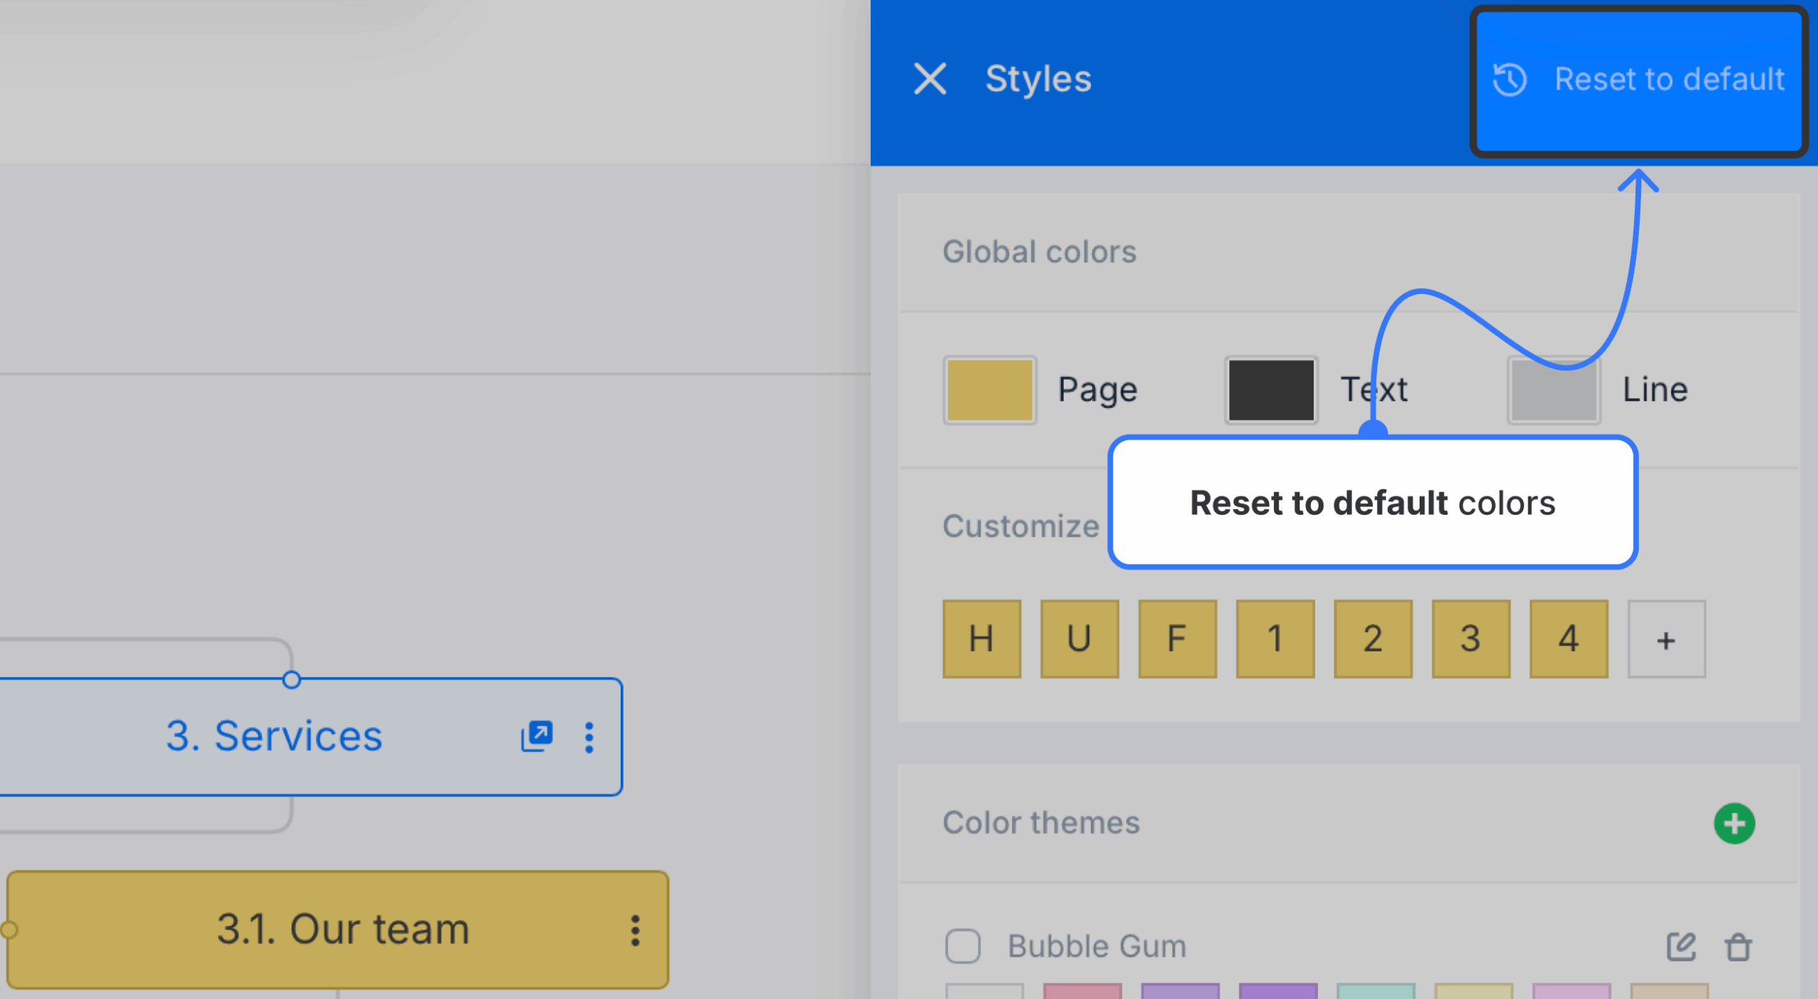Open the Page global color swatch
The image size is (1818, 999).
coord(990,390)
